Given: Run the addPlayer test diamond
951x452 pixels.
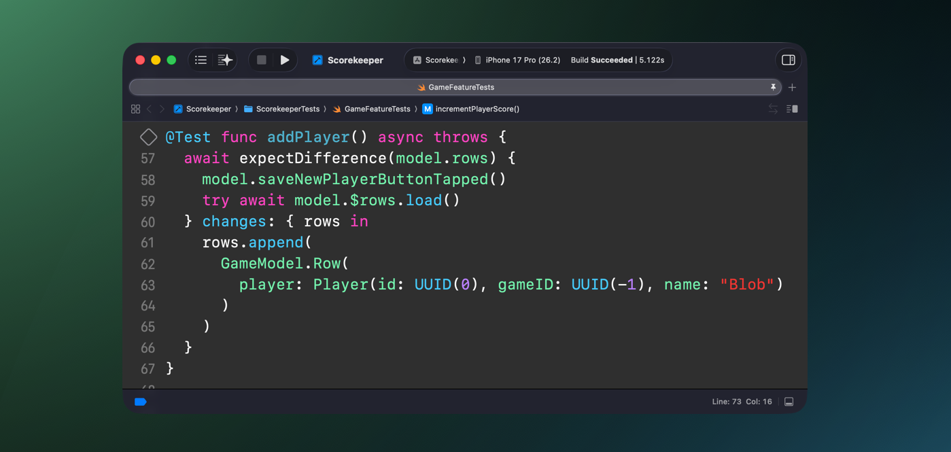Looking at the screenshot, I should click(x=148, y=137).
